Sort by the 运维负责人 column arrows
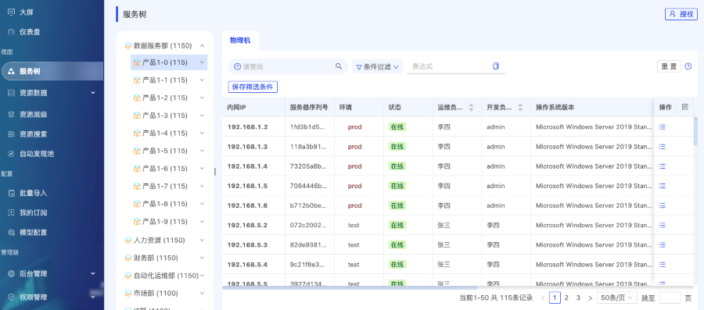This screenshot has width=704, height=310. pyautogui.click(x=471, y=108)
